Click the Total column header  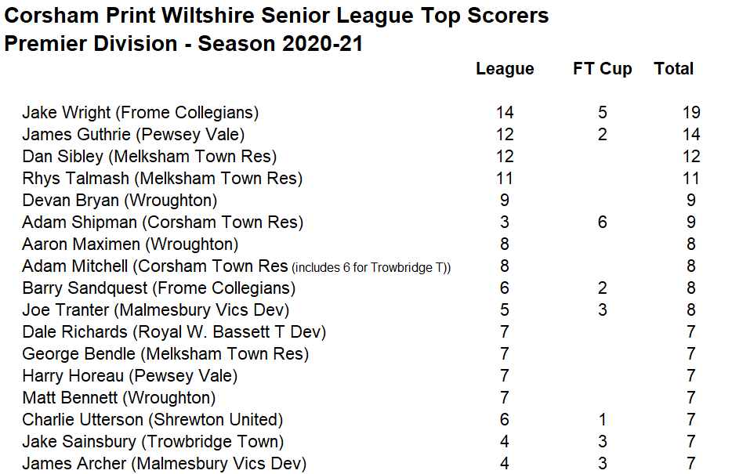674,69
